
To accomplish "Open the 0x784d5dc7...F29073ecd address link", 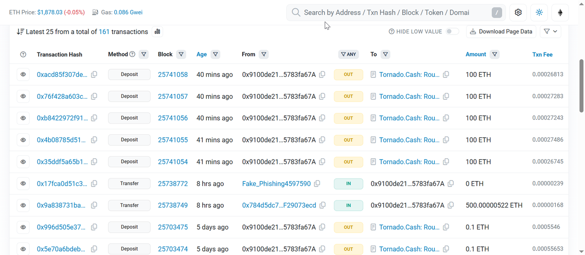I will (279, 205).
